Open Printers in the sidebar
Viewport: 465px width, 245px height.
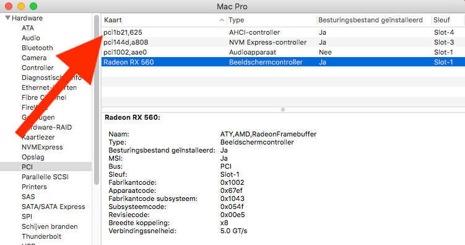[x=34, y=187]
